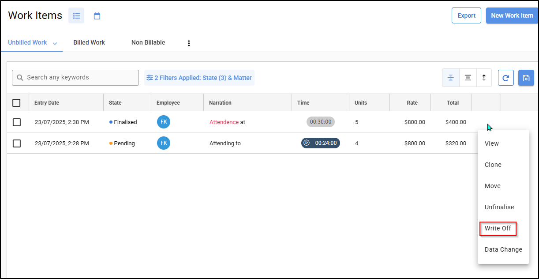Open the Non Billable tab
The height and width of the screenshot is (279, 539).
pos(148,42)
